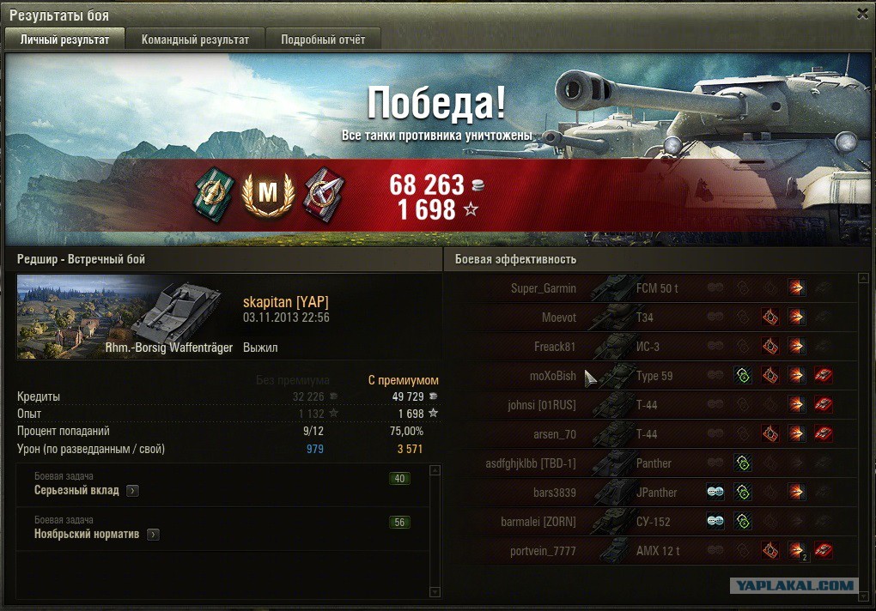This screenshot has height=611, width=876.
Task: Click the red ribbon medal icon
Action: point(324,194)
